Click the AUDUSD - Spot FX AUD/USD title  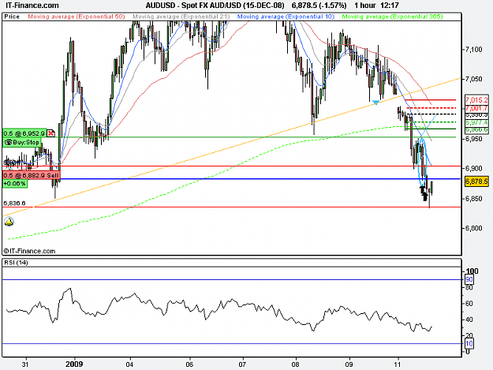click(x=215, y=6)
